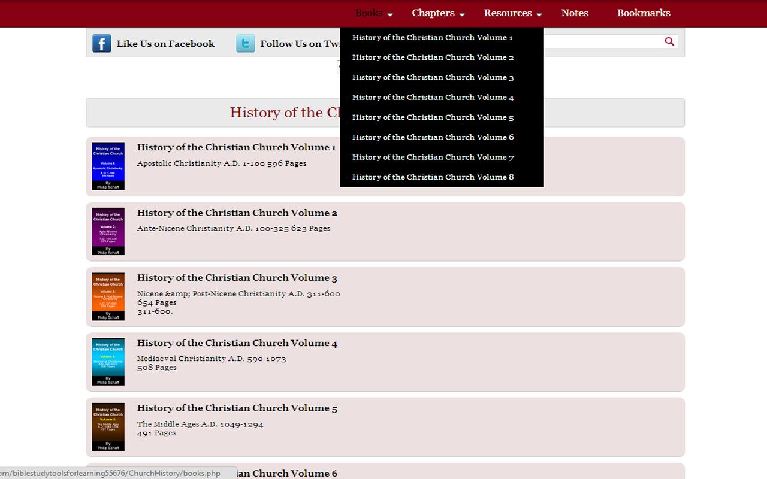The height and width of the screenshot is (479, 767).
Task: Expand the Books dropdown menu
Action: [374, 13]
